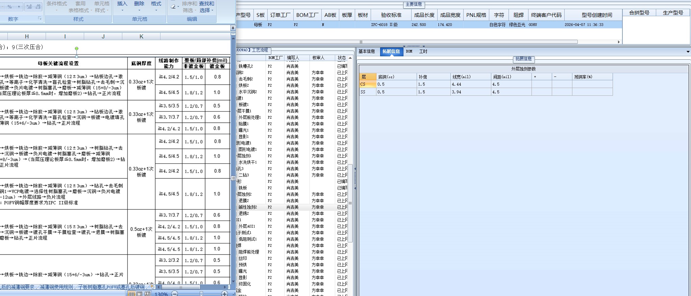Open the 排序和筛选 dropdown
The width and height of the screenshot is (691, 296).
190,7
